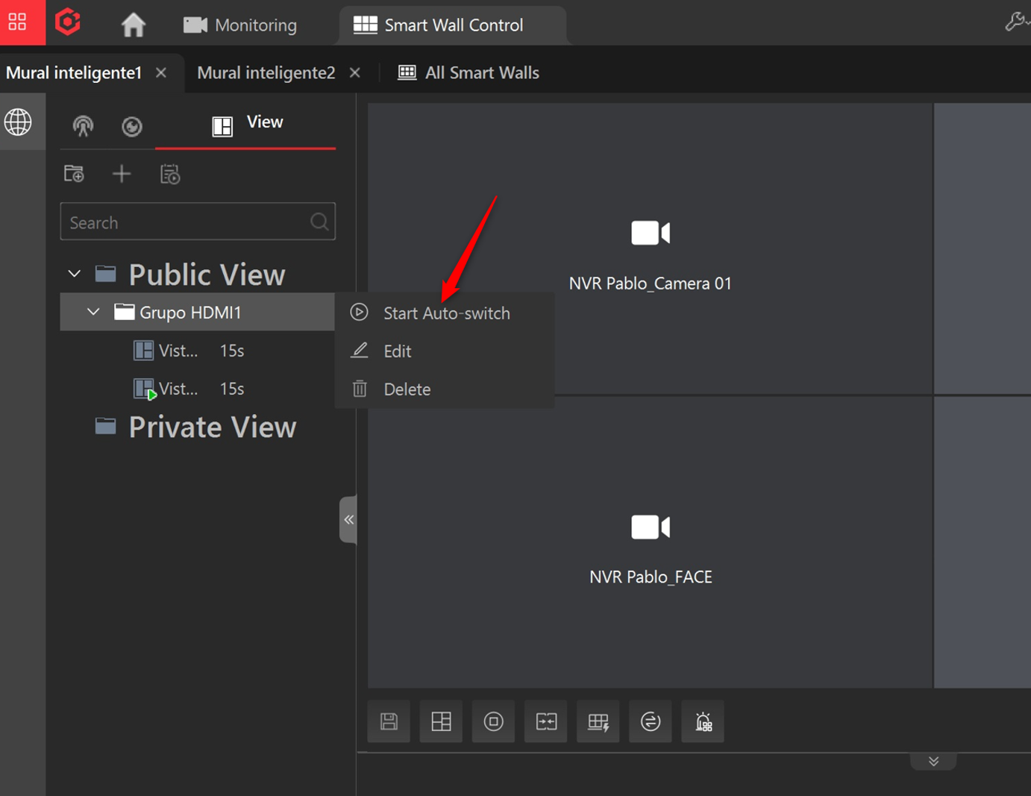This screenshot has width=1031, height=796.
Task: Collapse the Grupo HDMI1 group
Action: click(x=93, y=312)
